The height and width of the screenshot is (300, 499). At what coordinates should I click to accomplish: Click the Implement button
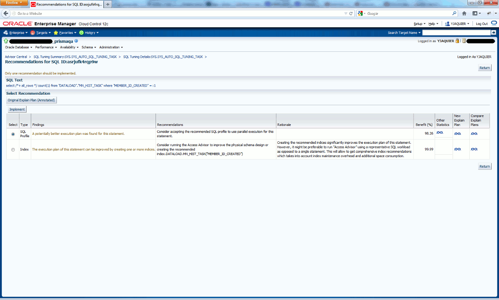[17, 109]
